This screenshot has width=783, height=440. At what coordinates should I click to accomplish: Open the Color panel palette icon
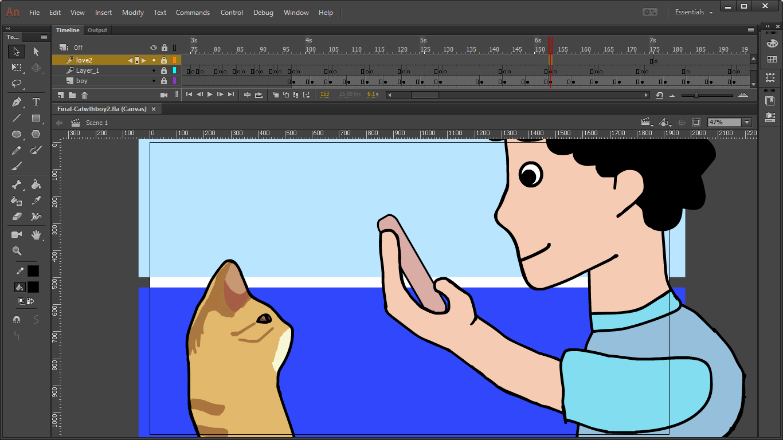point(772,43)
